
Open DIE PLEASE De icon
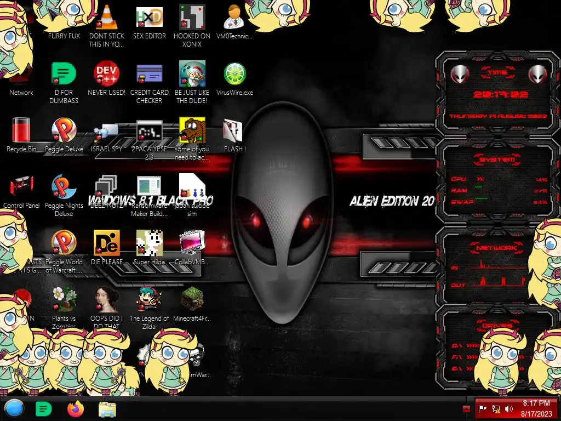tap(107, 243)
